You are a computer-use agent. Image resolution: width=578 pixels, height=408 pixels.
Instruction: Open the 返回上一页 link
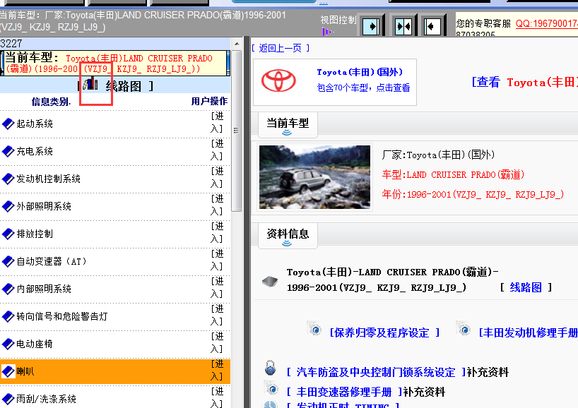click(281, 48)
